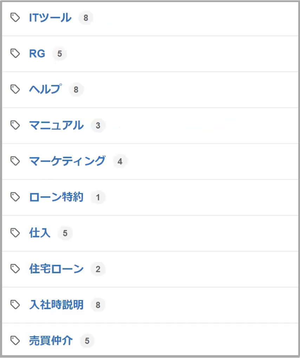Click the tag icon beside 入社時説明
Image resolution: width=300 pixels, height=358 pixels.
(x=15, y=305)
